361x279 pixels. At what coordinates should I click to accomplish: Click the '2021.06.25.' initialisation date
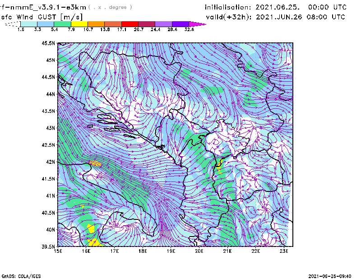pos(278,7)
